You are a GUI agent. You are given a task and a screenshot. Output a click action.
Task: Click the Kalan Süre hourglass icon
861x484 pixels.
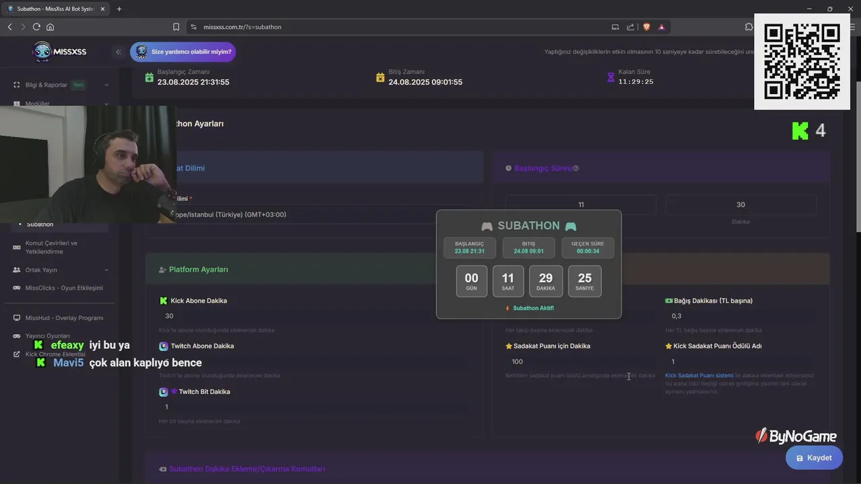click(611, 77)
